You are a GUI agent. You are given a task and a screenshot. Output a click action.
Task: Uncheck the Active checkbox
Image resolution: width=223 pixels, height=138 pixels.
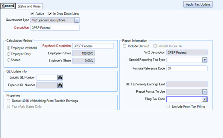(x=32, y=14)
